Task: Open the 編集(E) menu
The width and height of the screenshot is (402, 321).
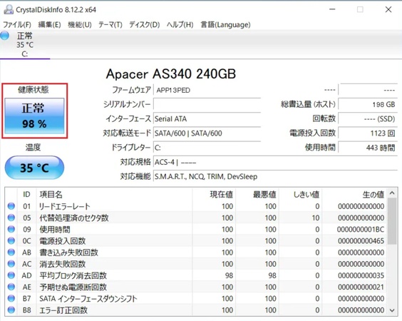Action: (x=49, y=25)
